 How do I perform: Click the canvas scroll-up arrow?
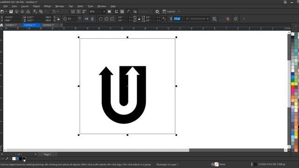(x=289, y=33)
